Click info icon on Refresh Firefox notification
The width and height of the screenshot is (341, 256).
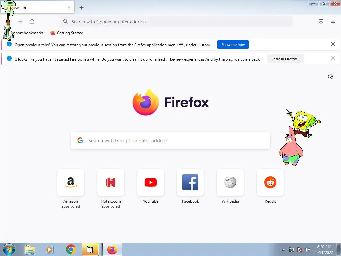[x=9, y=58]
